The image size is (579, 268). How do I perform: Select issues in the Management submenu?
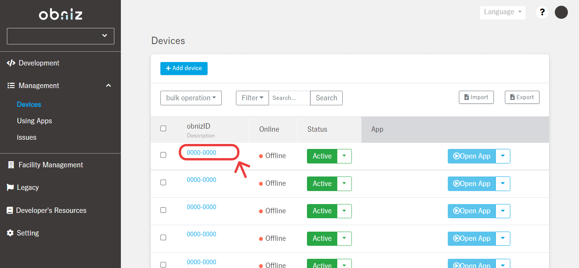click(x=27, y=137)
